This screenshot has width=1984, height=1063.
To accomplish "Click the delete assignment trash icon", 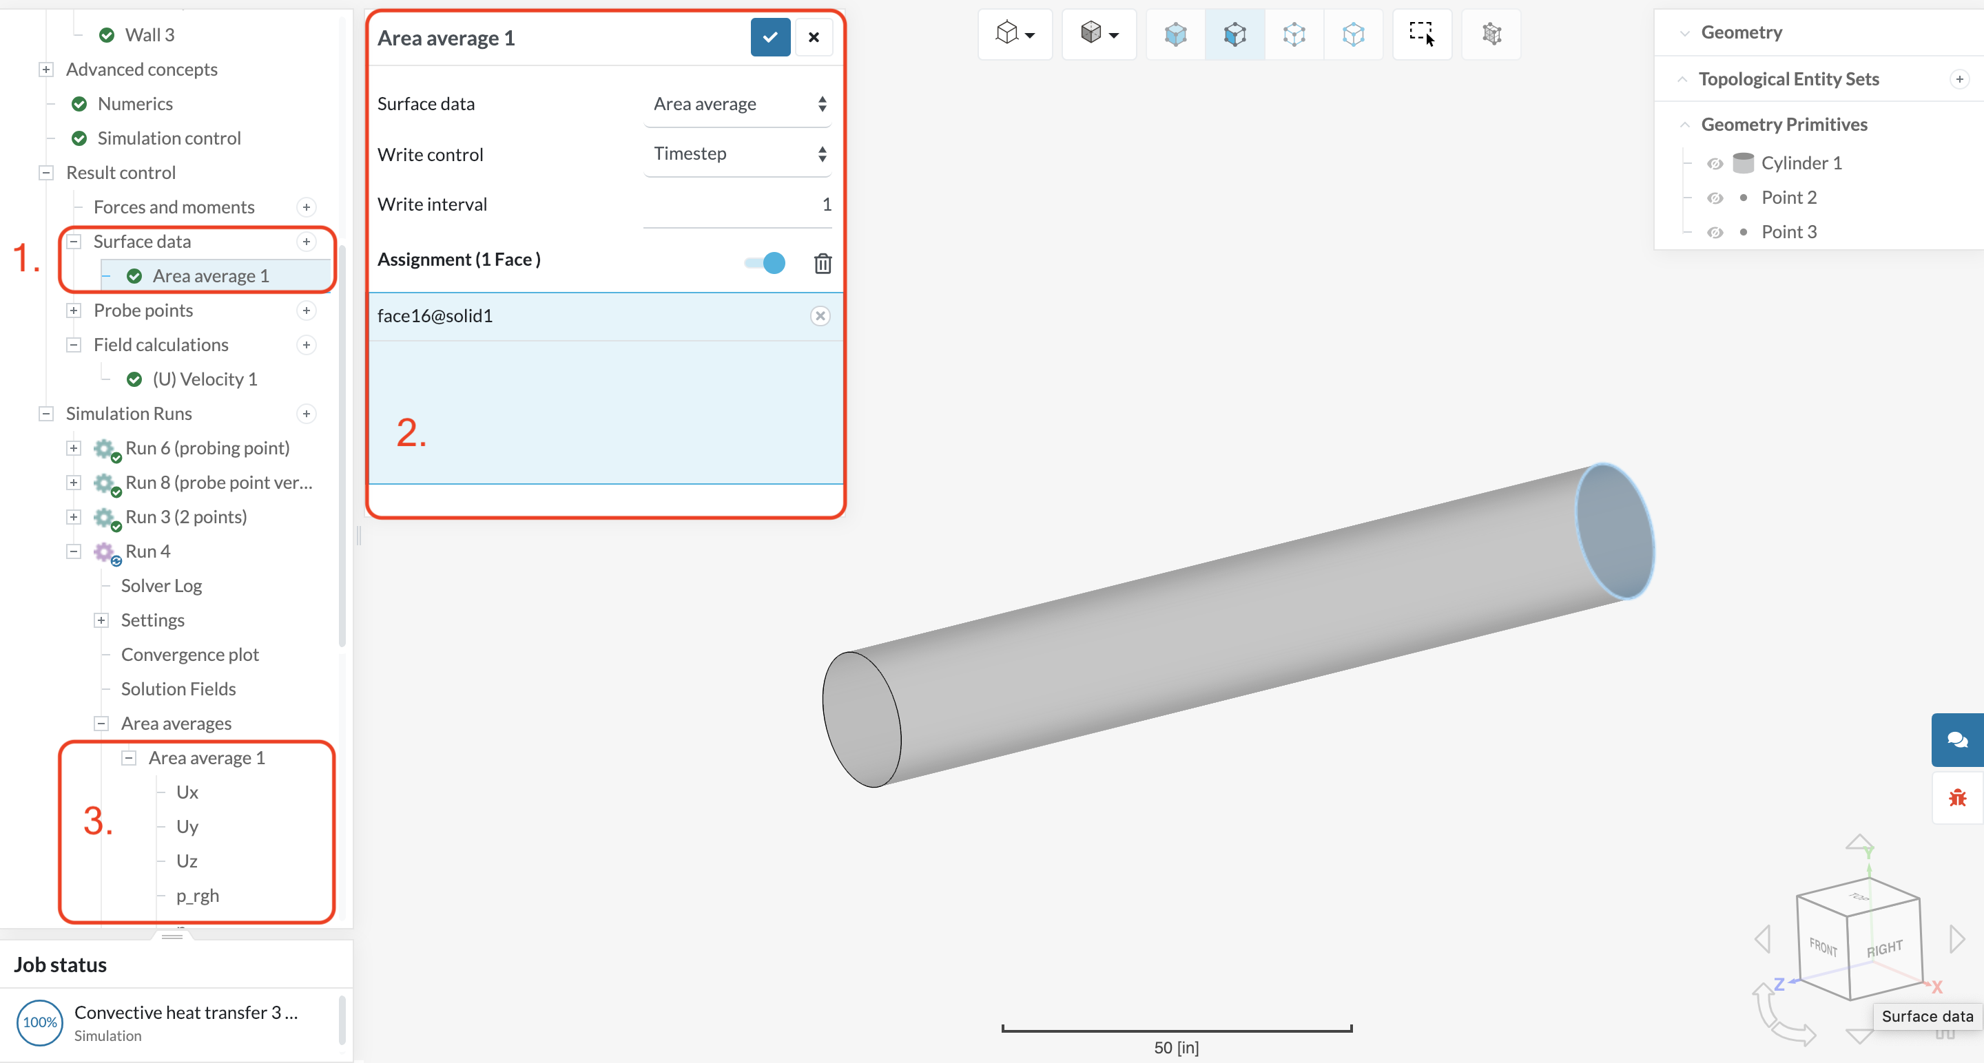I will 822,263.
